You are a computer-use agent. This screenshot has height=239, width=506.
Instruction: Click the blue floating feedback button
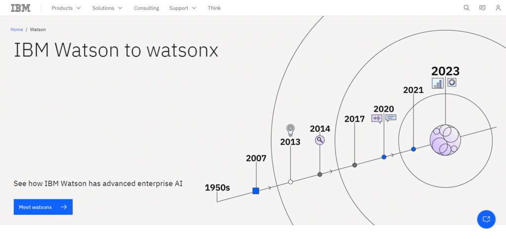(x=486, y=219)
